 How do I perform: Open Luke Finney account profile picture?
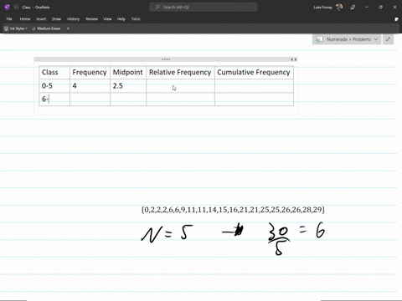[x=339, y=8]
